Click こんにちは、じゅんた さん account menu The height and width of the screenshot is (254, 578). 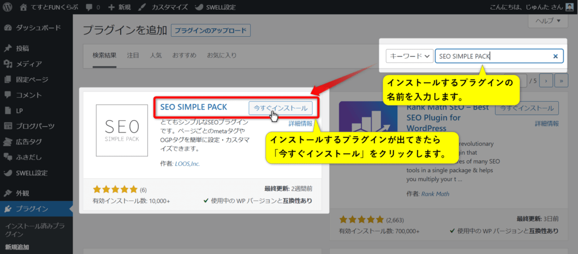tap(526, 7)
